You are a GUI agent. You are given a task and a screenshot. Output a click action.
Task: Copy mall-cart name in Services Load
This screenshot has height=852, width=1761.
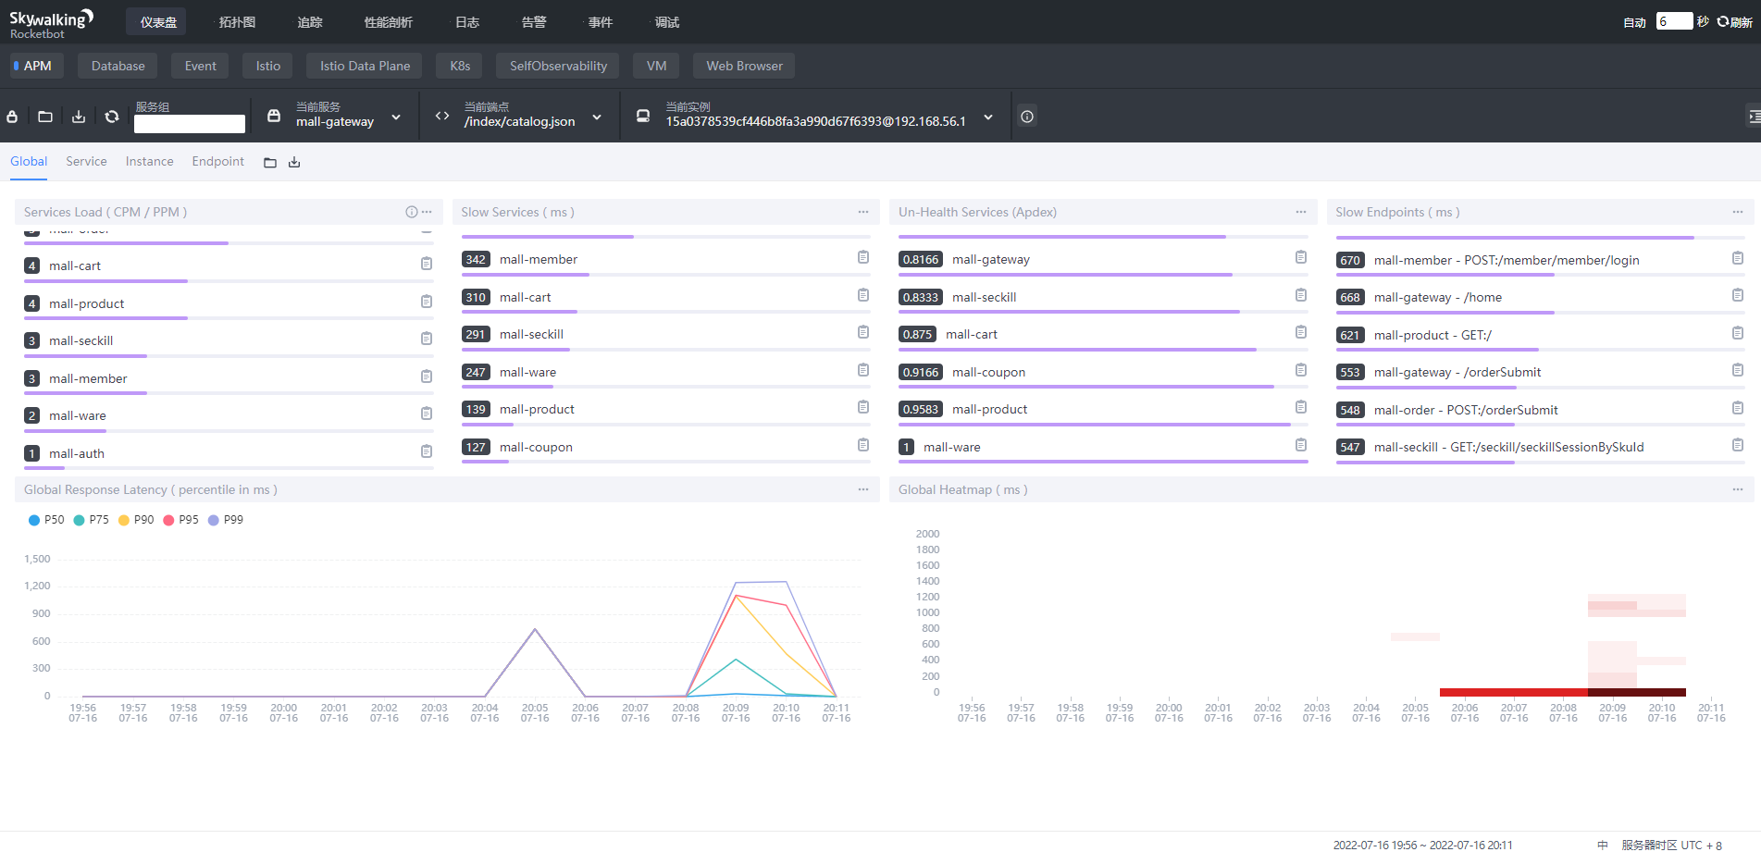pyautogui.click(x=427, y=264)
